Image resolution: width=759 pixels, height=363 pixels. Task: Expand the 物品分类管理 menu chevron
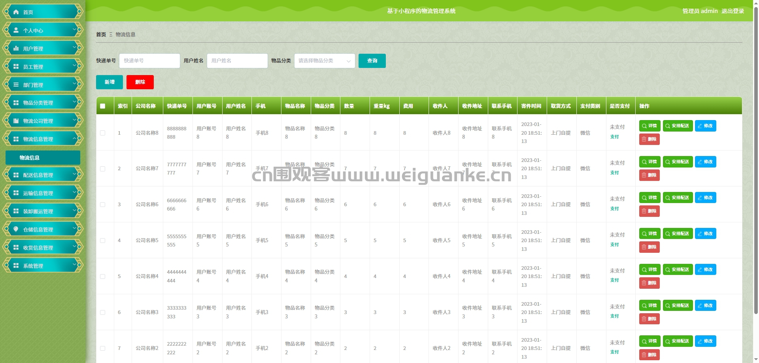point(75,103)
